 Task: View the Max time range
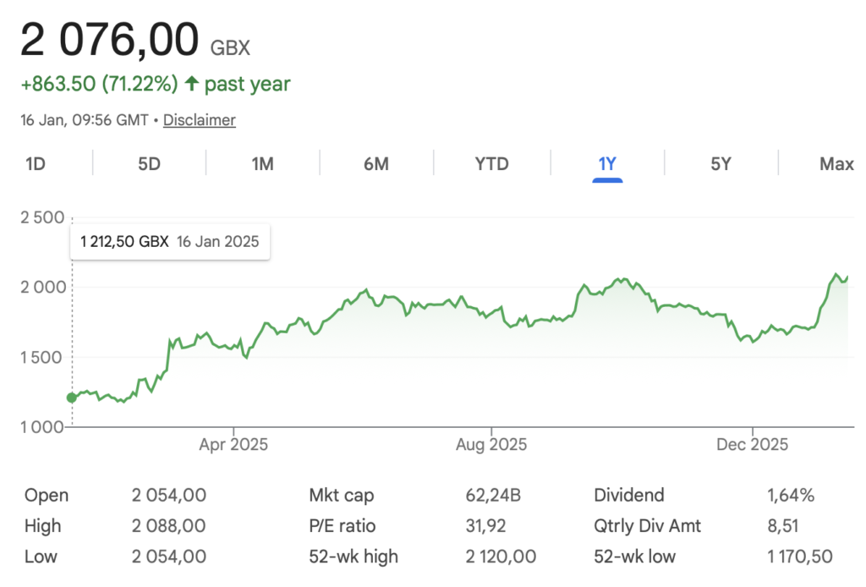[x=836, y=164]
